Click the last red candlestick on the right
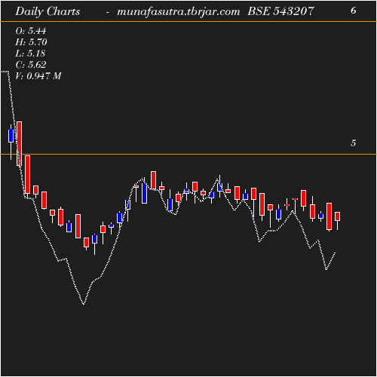This screenshot has width=377, height=377. (337, 216)
